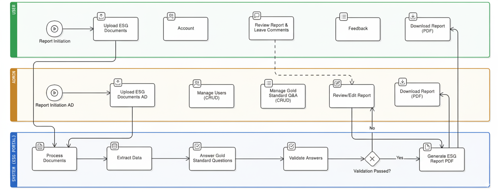
Task: Select the pencil edit icon on Review/Edit Report
Action: tap(337, 83)
